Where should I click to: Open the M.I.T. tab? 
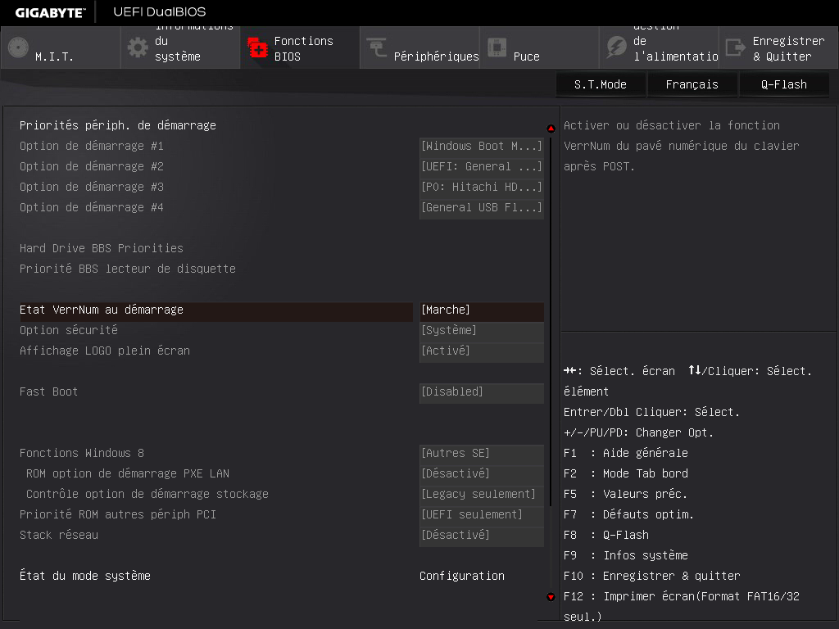pos(61,48)
